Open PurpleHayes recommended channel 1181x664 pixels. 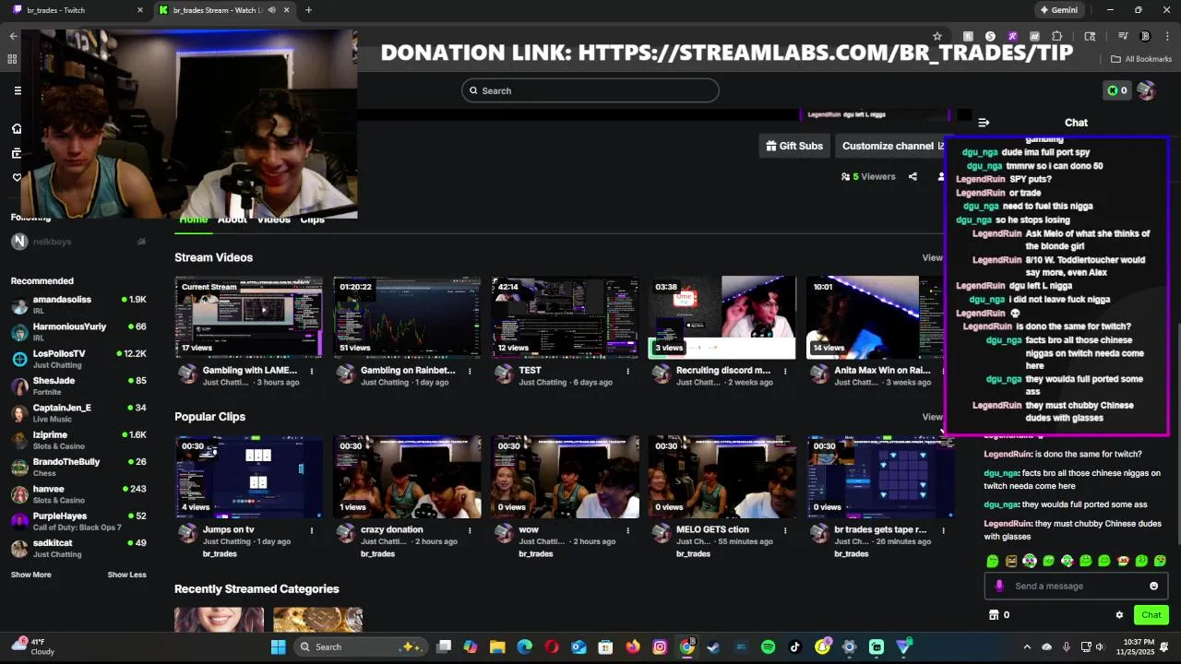click(x=78, y=521)
